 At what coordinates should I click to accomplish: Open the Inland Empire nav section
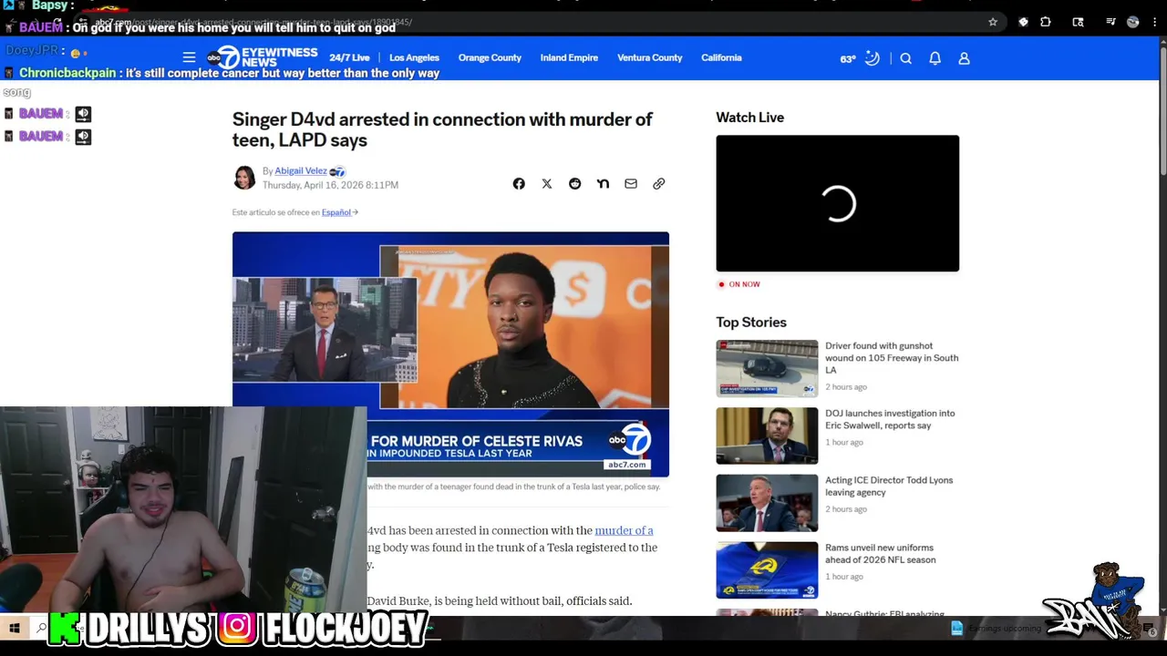569,57
